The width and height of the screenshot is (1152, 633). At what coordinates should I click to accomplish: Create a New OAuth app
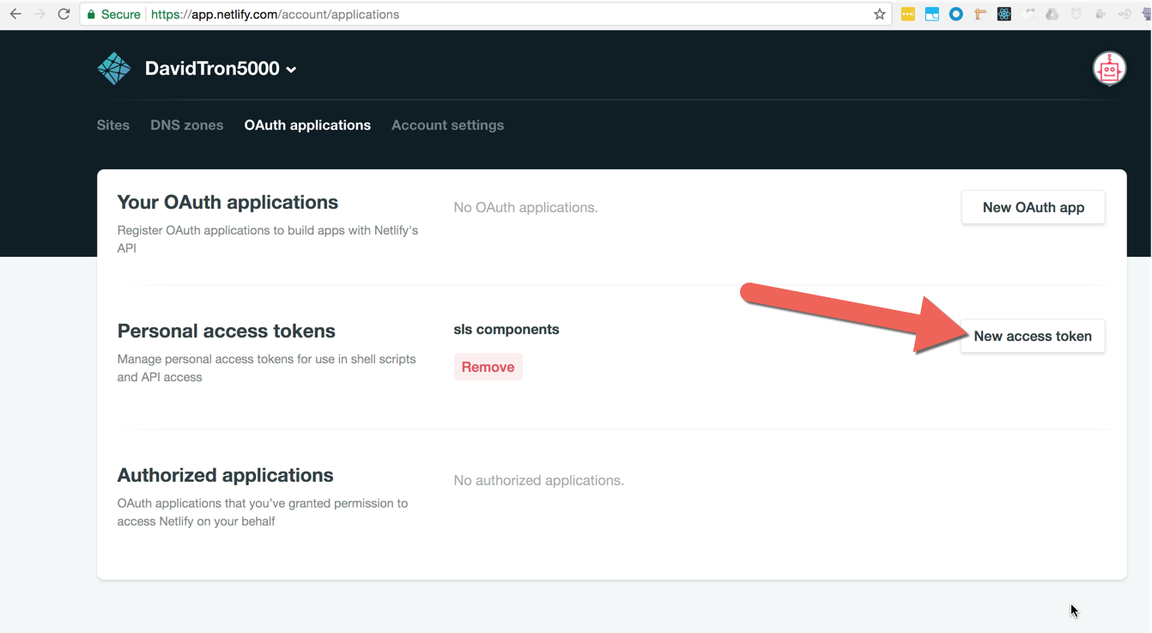[1033, 208]
